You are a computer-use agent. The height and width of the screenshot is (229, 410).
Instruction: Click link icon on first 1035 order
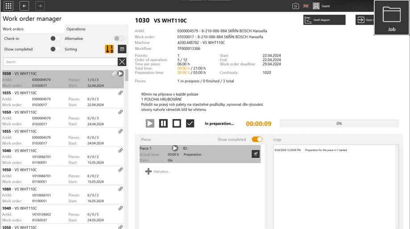click(x=120, y=93)
